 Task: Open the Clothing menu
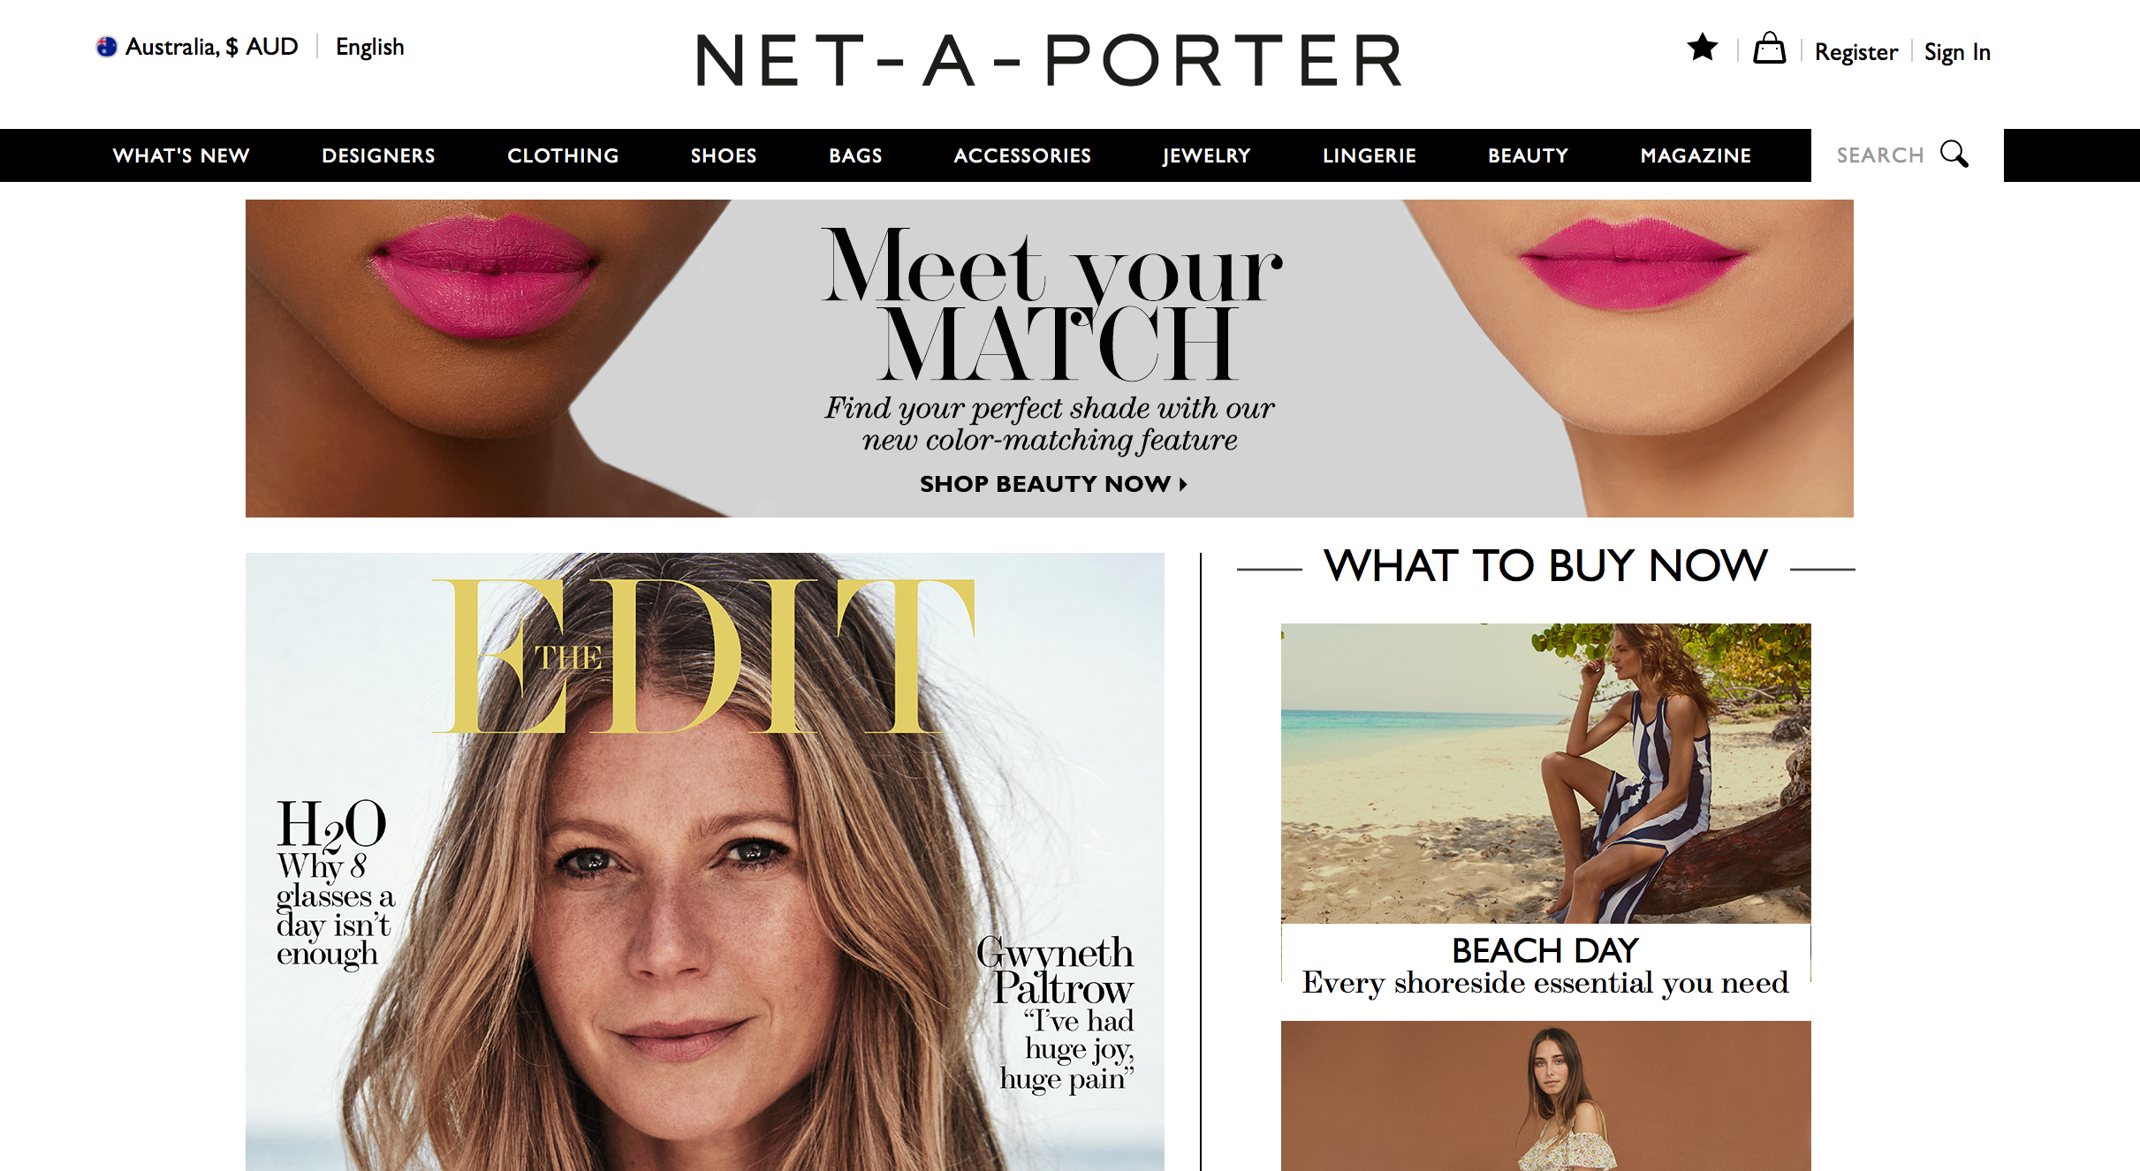click(x=563, y=155)
